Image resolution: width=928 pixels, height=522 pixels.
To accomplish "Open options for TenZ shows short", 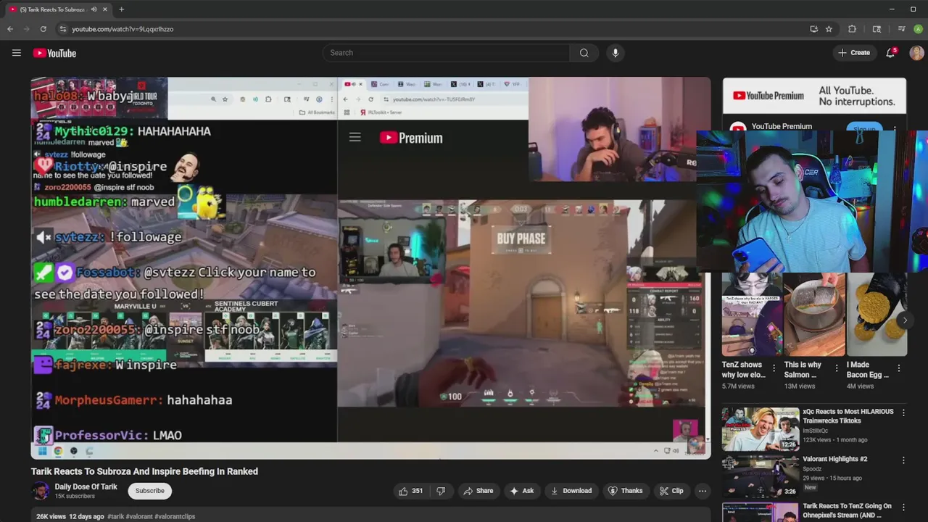I will [774, 369].
